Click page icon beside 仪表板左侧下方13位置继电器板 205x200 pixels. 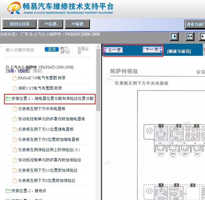click(15, 129)
